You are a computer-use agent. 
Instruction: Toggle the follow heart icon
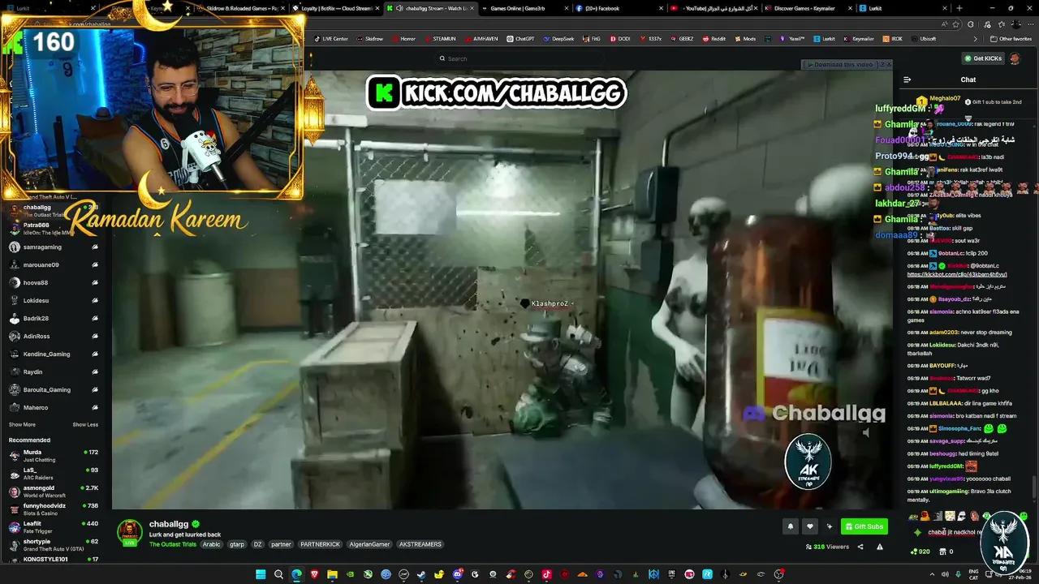pyautogui.click(x=809, y=526)
